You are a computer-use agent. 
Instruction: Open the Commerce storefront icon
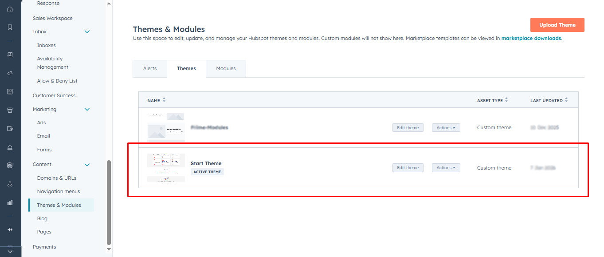coord(10,110)
